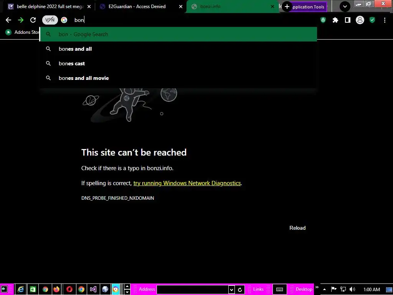Image resolution: width=393 pixels, height=295 pixels.
Task: Reload page using toolbar refresh icon
Action: (33, 20)
